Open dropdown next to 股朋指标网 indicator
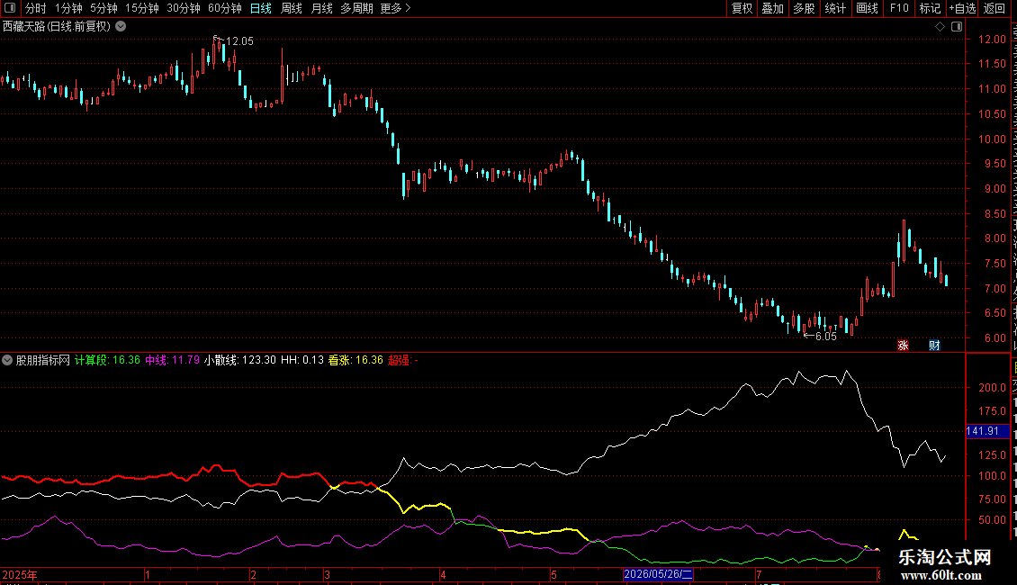Image resolution: width=1017 pixels, height=585 pixels. 7,360
